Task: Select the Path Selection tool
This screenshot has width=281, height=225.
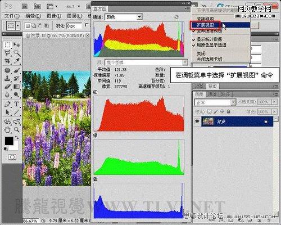Action: point(7,112)
